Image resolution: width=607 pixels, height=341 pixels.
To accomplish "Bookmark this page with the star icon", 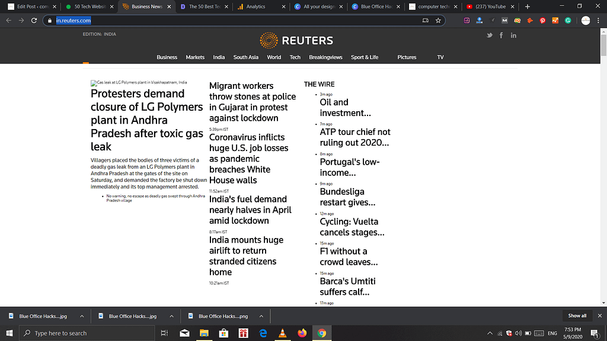I will (438, 21).
